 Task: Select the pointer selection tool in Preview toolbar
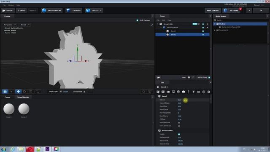[x=11, y=92]
